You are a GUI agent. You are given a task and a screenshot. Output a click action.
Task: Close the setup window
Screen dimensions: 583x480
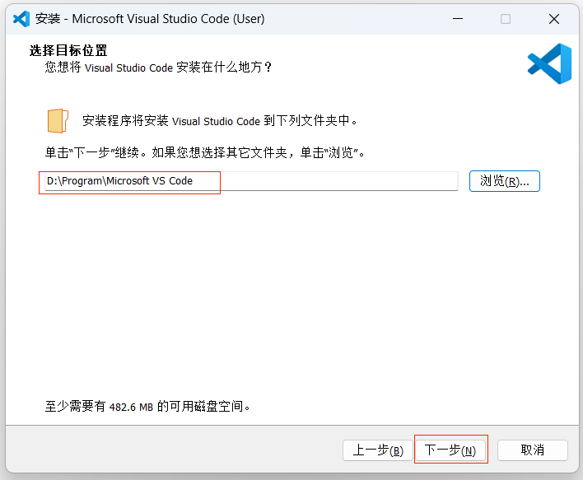click(554, 19)
